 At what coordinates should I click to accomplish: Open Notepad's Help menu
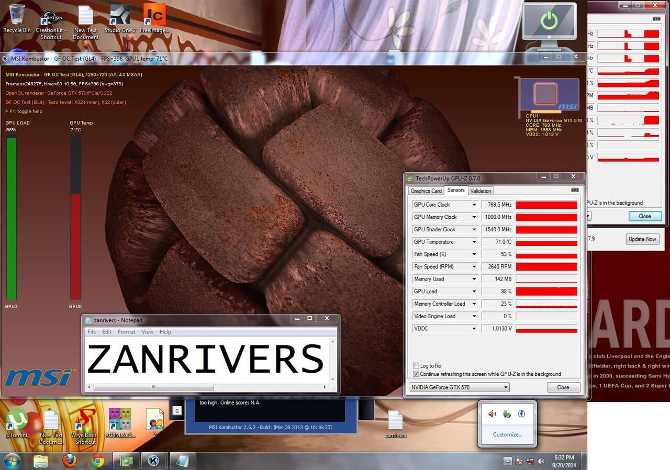(x=165, y=332)
